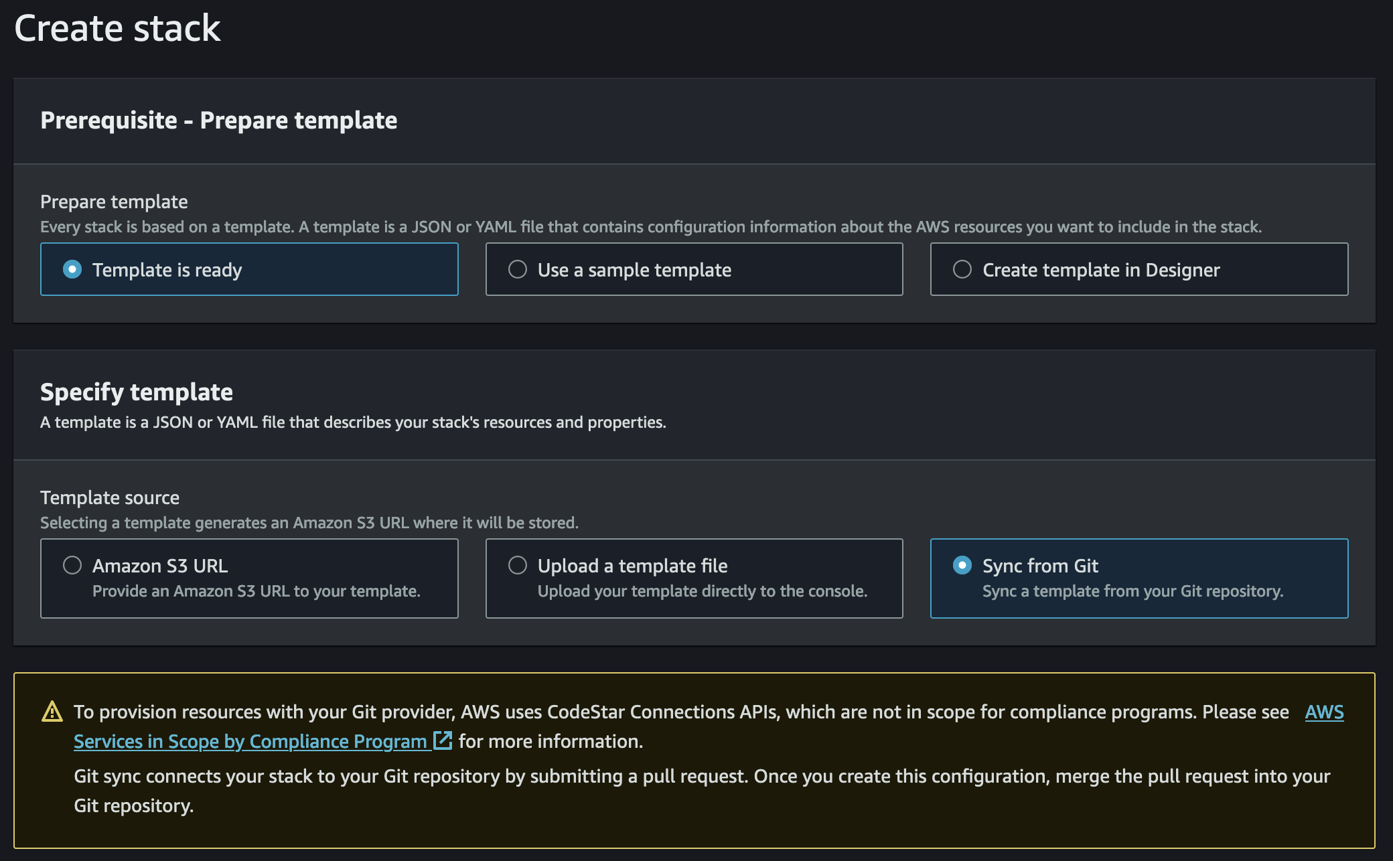This screenshot has height=861, width=1393.
Task: Select Create template in Designer
Action: (962, 269)
